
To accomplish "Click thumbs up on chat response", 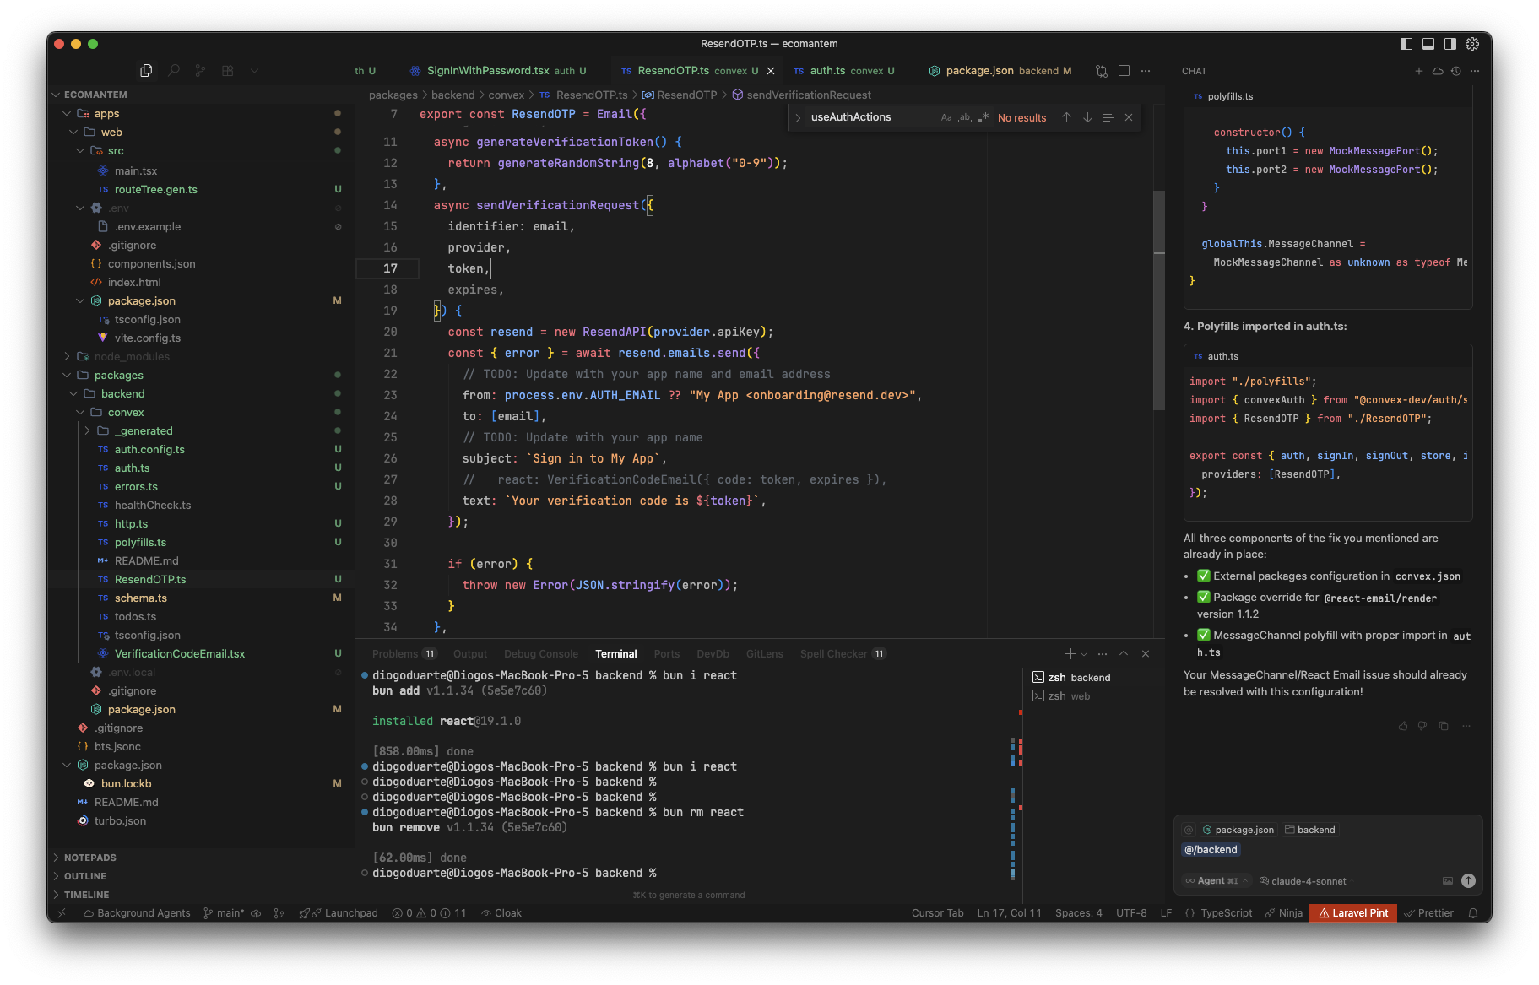I will [x=1403, y=726].
